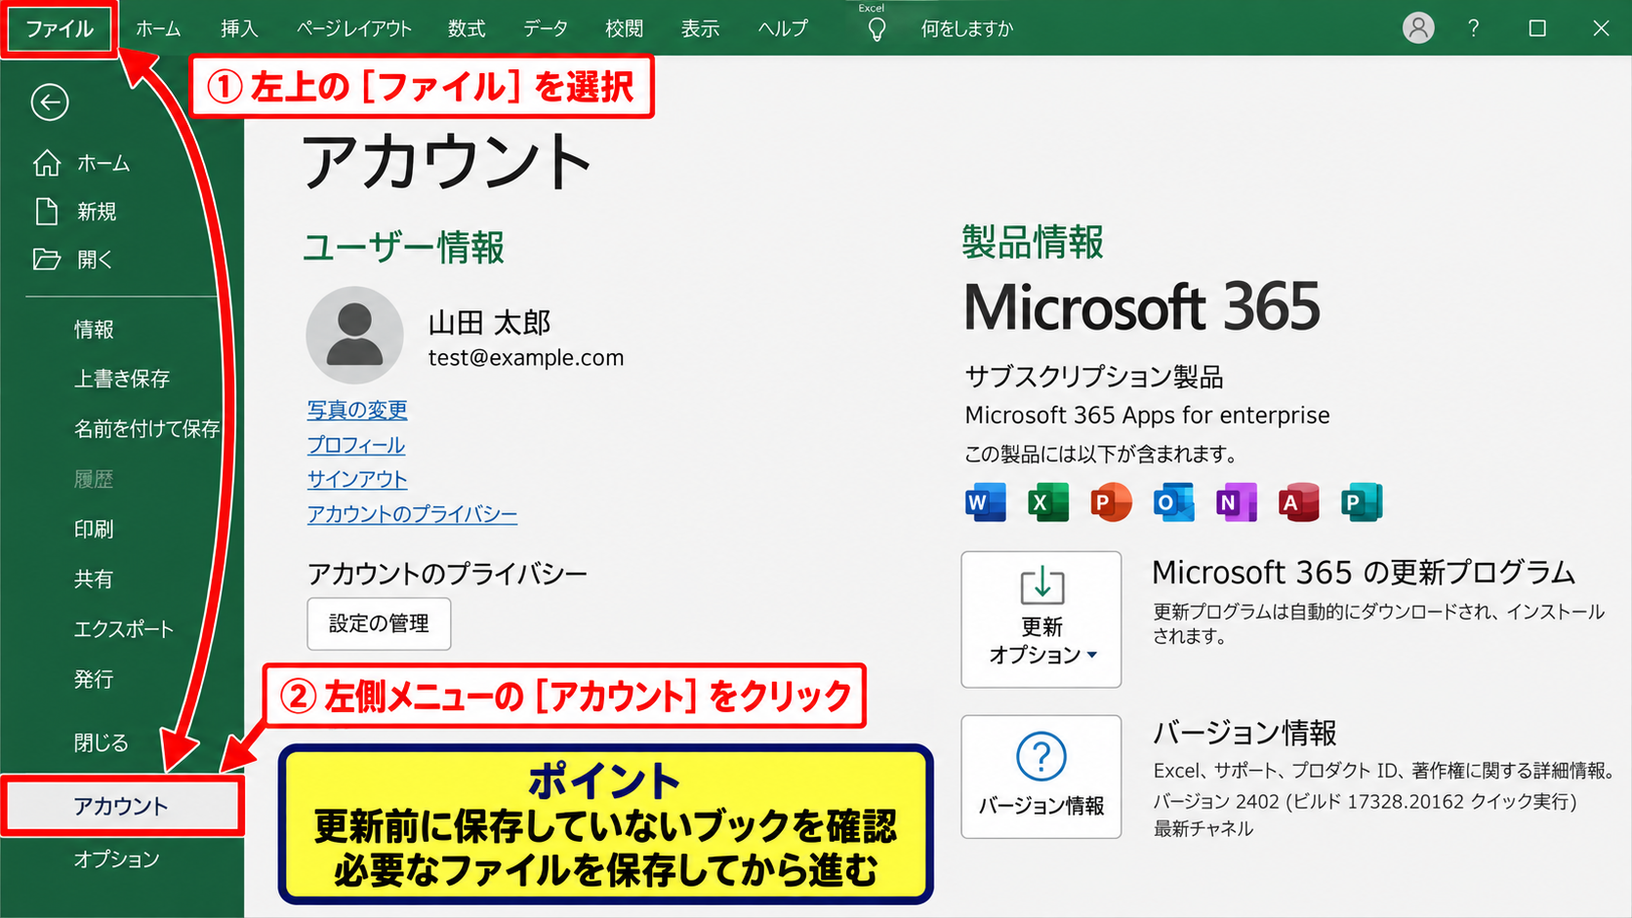
Task: Open the File (ファイル) tab
Action: pyautogui.click(x=60, y=29)
